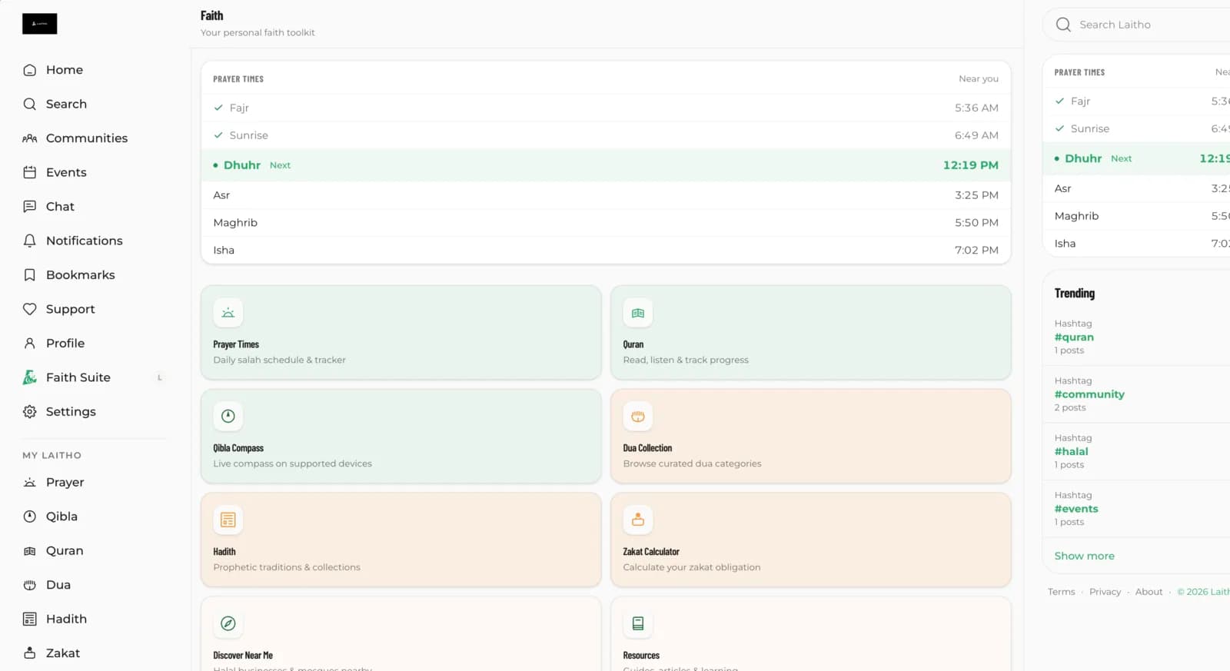
Task: Open the Prayer Times card sunrise icon
Action: pos(228,313)
